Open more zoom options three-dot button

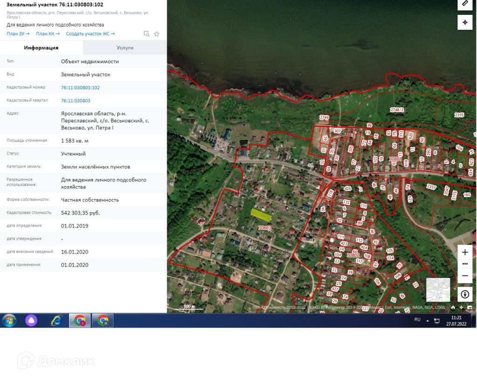click(465, 264)
